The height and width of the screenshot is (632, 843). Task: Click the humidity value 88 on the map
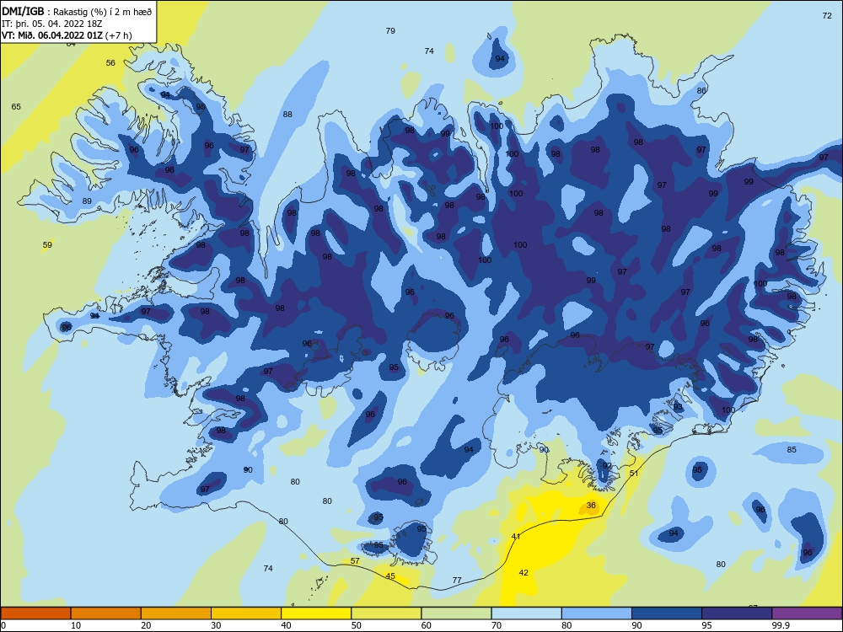[287, 114]
